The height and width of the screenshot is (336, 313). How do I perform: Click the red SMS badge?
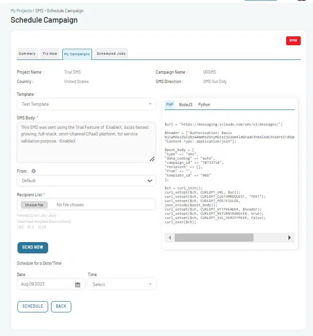(x=293, y=41)
